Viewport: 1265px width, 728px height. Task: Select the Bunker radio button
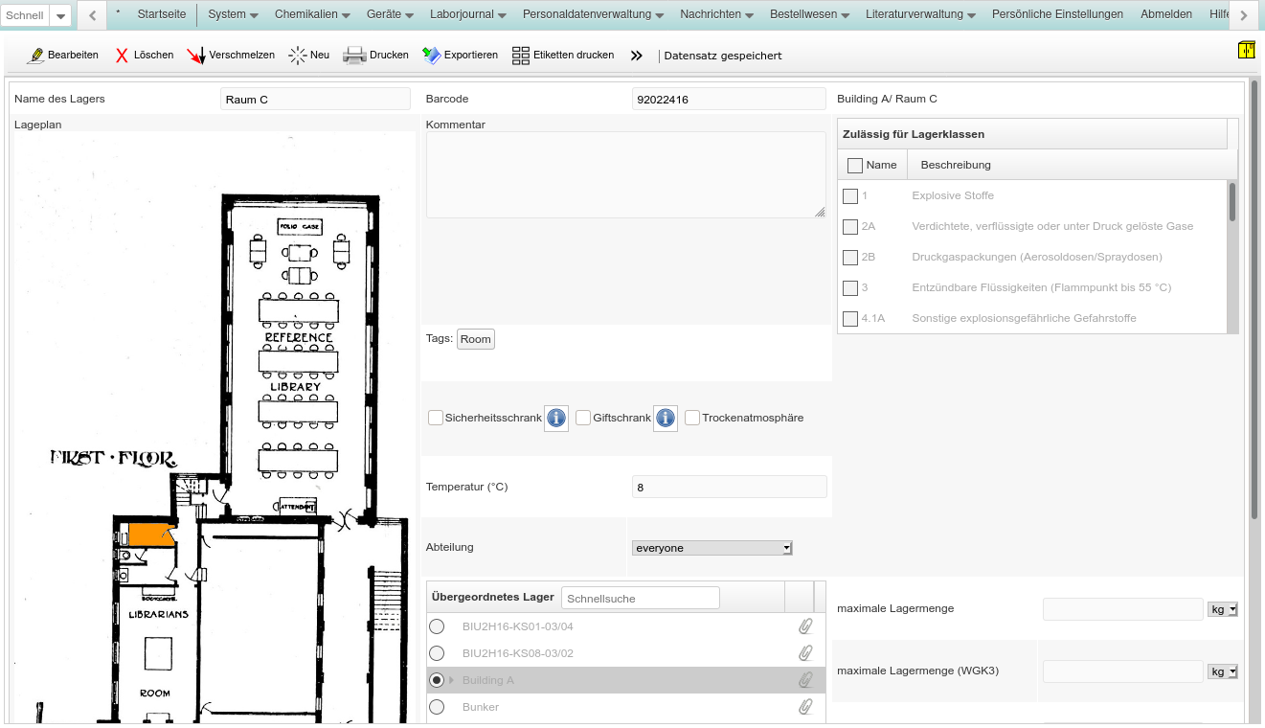[x=437, y=707]
